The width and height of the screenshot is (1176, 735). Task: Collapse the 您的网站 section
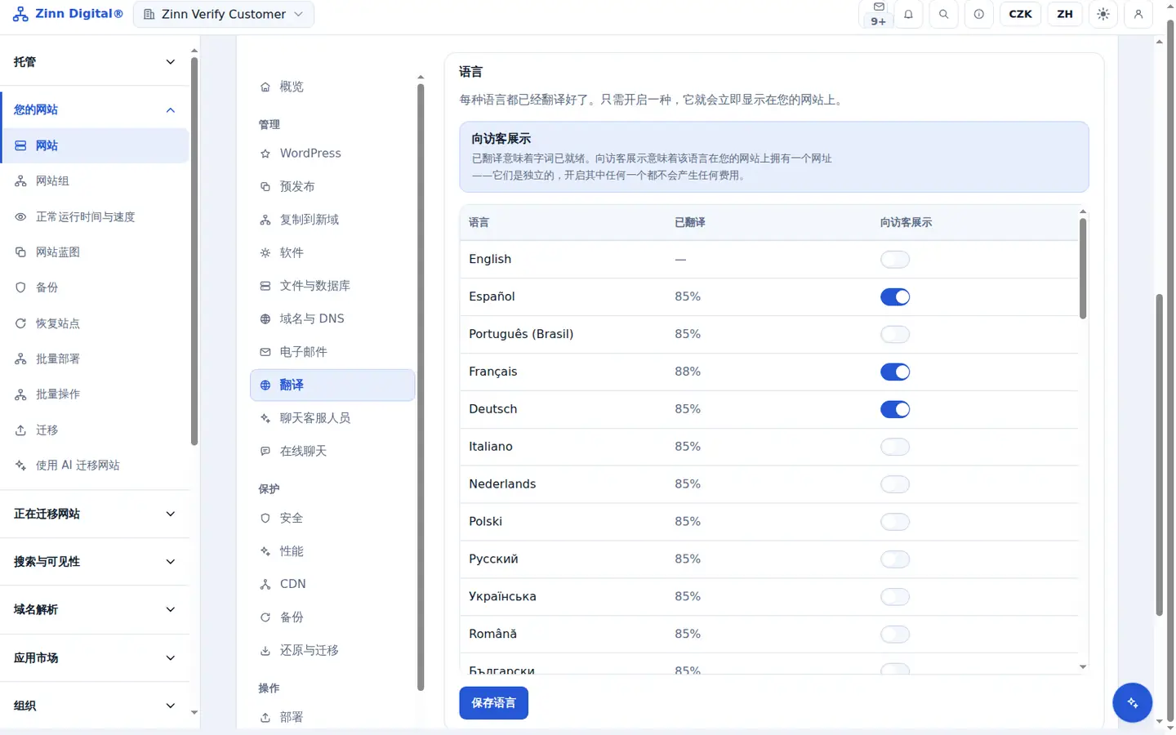click(x=95, y=109)
